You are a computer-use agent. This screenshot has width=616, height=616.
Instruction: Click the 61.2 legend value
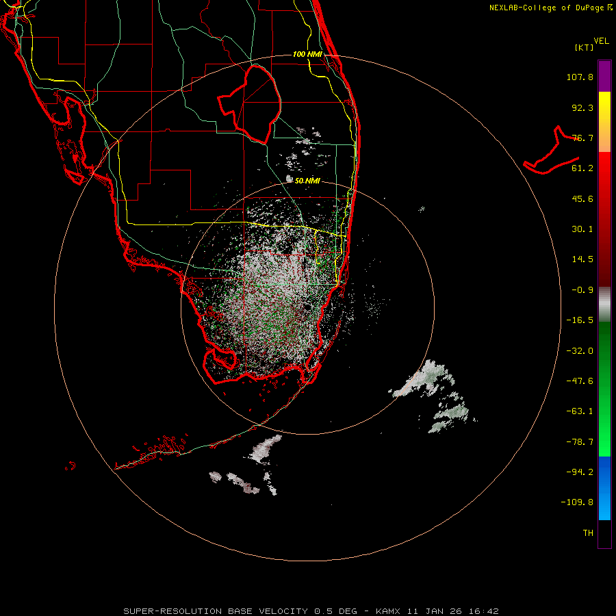coord(582,168)
